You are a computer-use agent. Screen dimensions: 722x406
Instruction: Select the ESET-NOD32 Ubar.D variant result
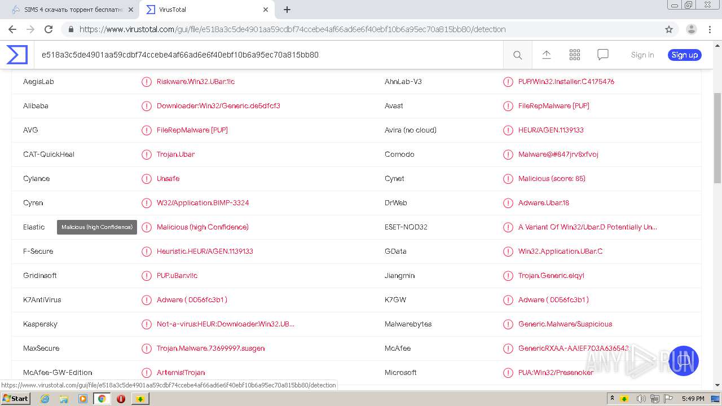[x=588, y=227]
